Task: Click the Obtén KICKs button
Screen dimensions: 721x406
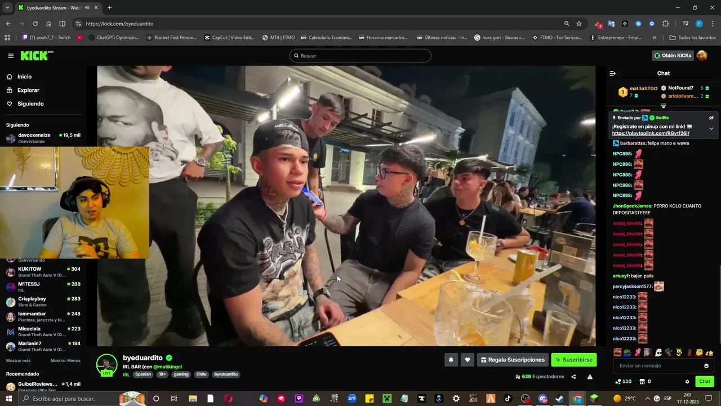Action: click(673, 55)
